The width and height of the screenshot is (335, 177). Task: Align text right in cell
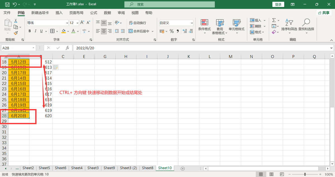point(110,31)
